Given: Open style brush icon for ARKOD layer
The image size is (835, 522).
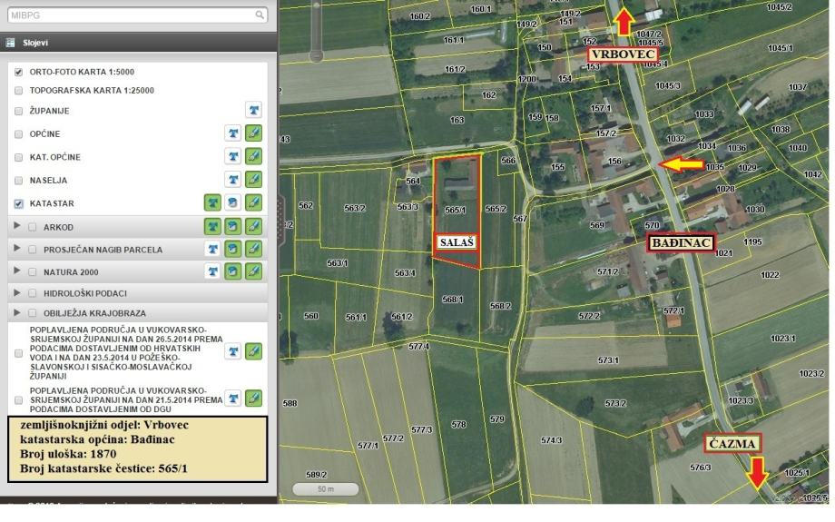Looking at the screenshot, I should click(x=253, y=226).
